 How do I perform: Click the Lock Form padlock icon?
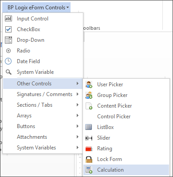(x=89, y=159)
